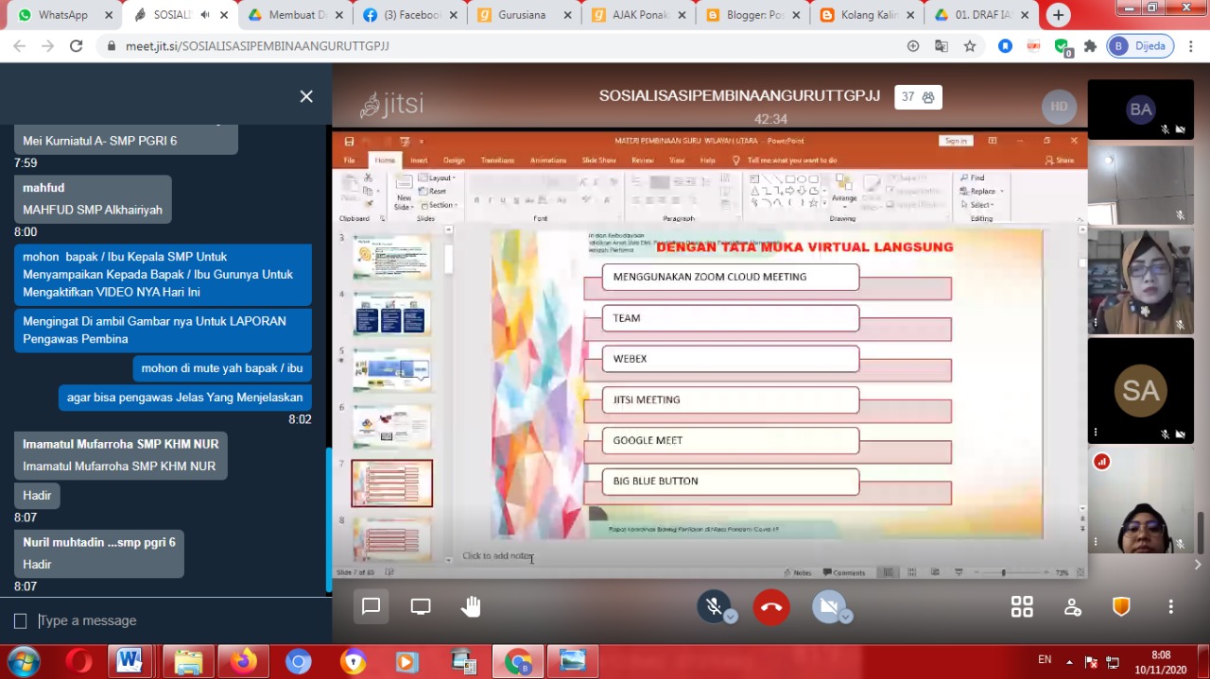The height and width of the screenshot is (679, 1210).
Task: Mute the audio-playing SOSIALI tab icon
Action: click(x=205, y=15)
